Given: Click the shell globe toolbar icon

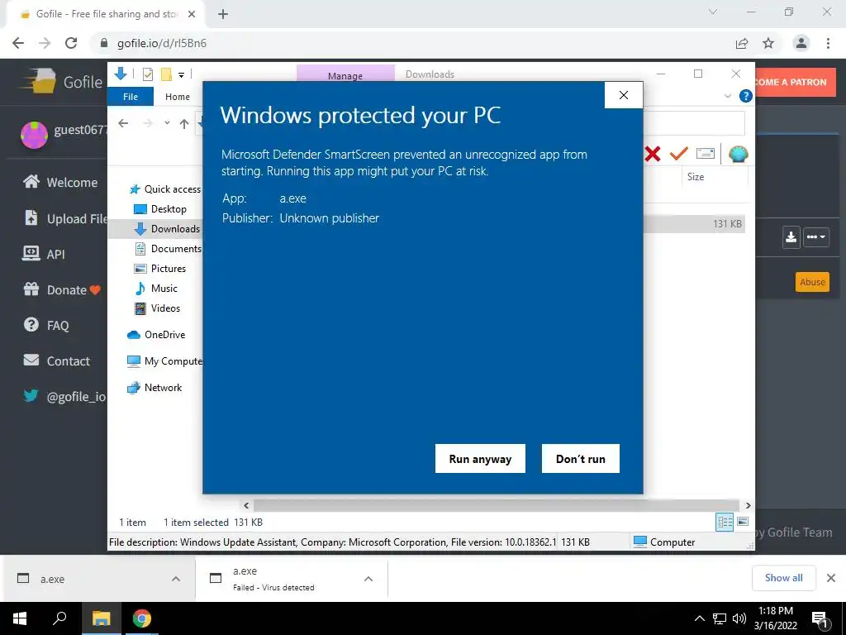Looking at the screenshot, I should [x=738, y=154].
